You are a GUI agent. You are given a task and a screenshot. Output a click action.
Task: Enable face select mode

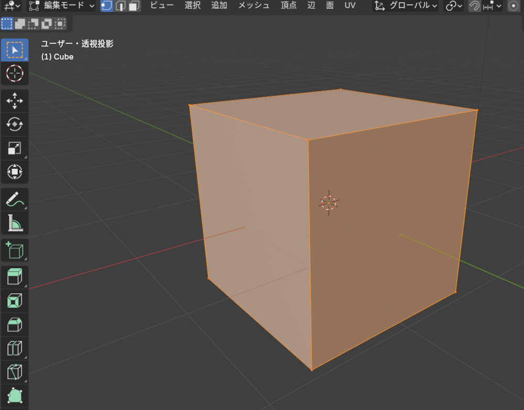click(134, 6)
